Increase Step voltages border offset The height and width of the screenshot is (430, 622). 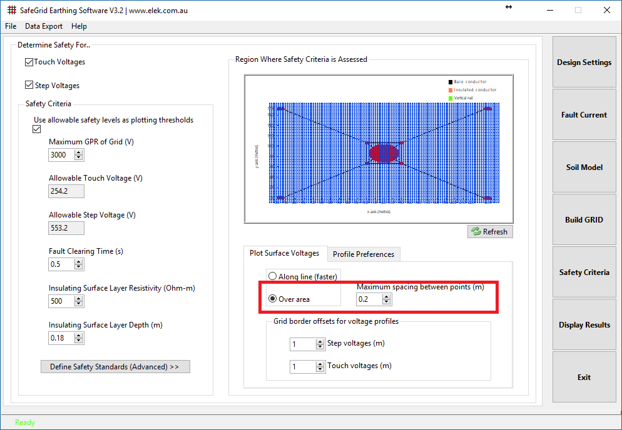tap(320, 341)
